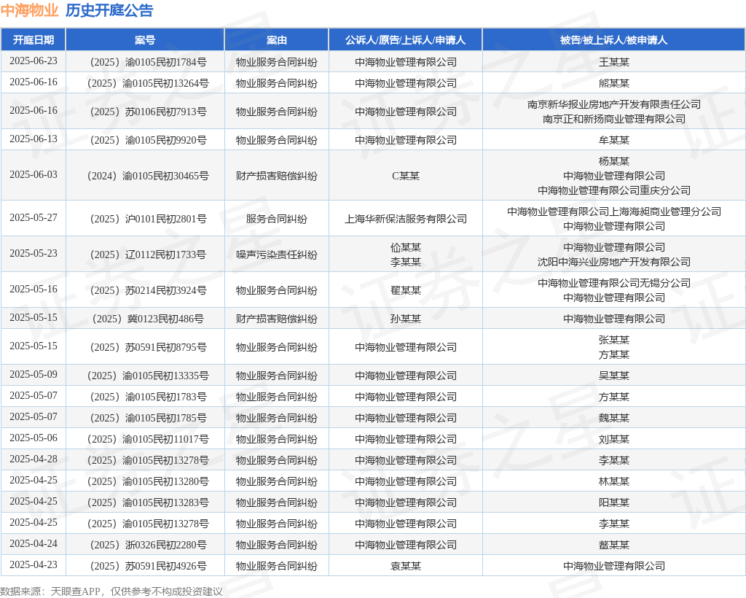Click the 服务合同纠纷 cell in the 2025-05-27 row
This screenshot has height=598, width=746.
tap(276, 219)
